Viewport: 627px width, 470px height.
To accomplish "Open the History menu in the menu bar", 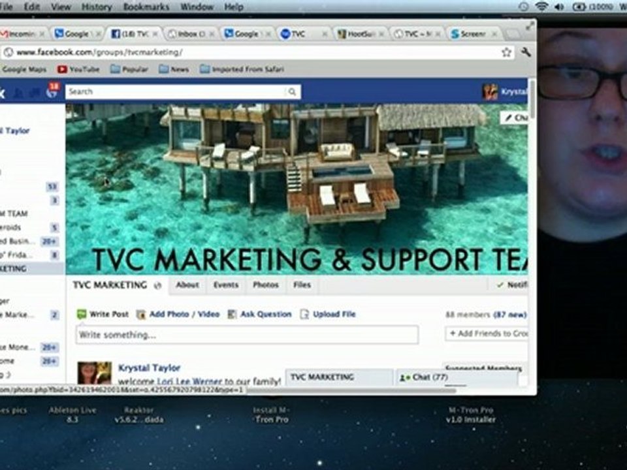I will click(x=97, y=7).
